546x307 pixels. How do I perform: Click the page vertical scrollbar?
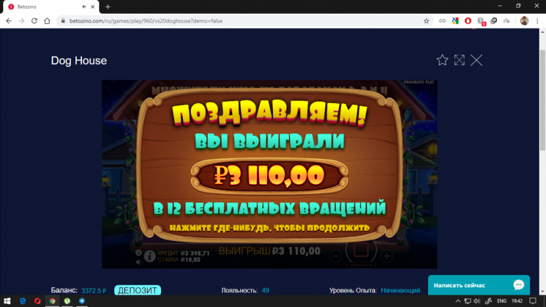[543, 101]
